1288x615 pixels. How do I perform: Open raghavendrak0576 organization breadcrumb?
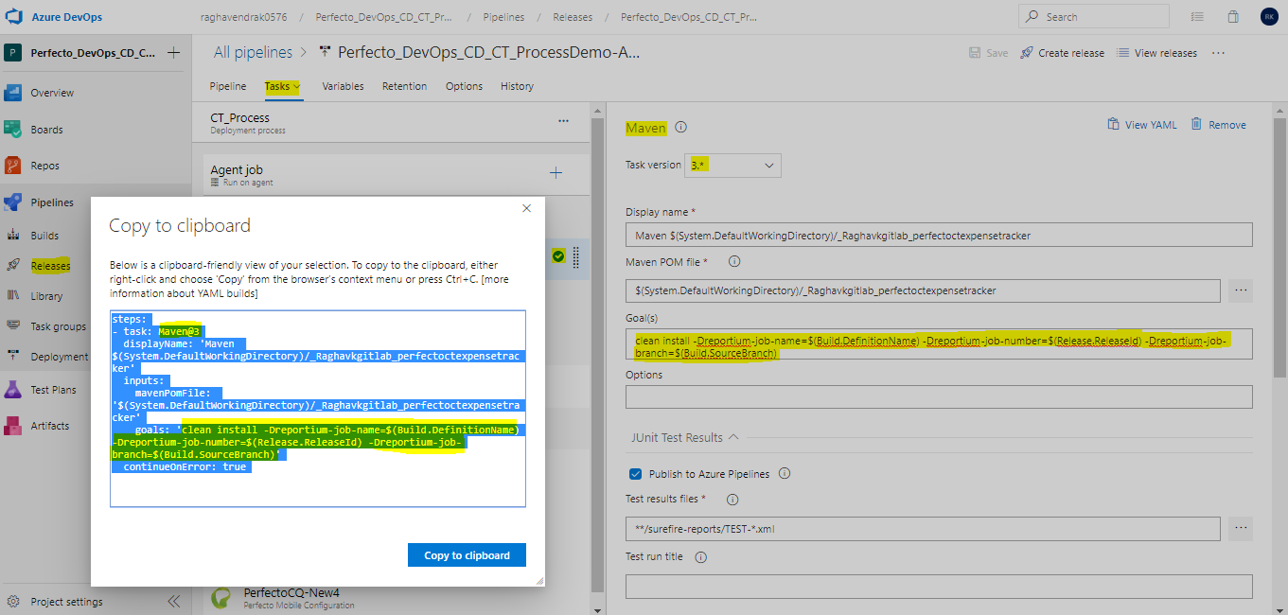pos(244,17)
